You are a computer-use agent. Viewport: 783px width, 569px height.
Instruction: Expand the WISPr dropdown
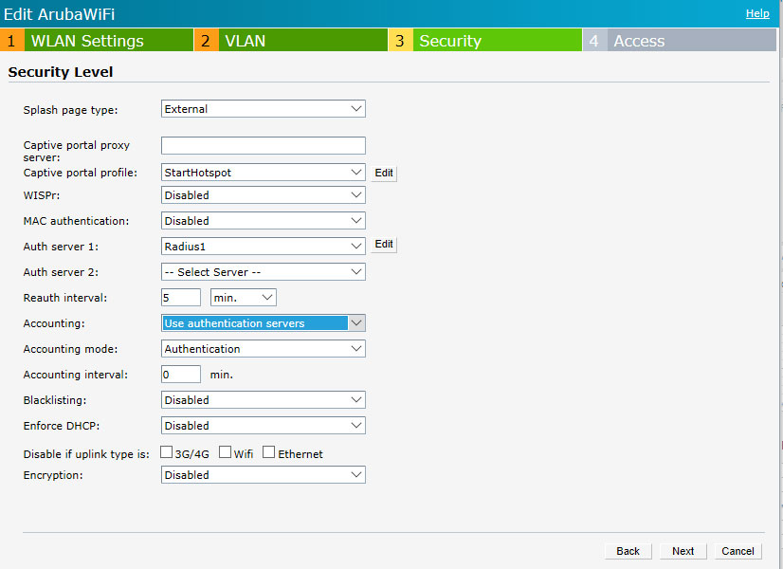pyautogui.click(x=263, y=195)
